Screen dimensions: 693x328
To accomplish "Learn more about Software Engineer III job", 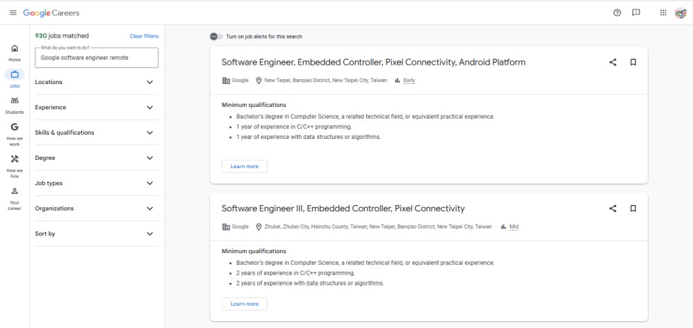I will [245, 304].
